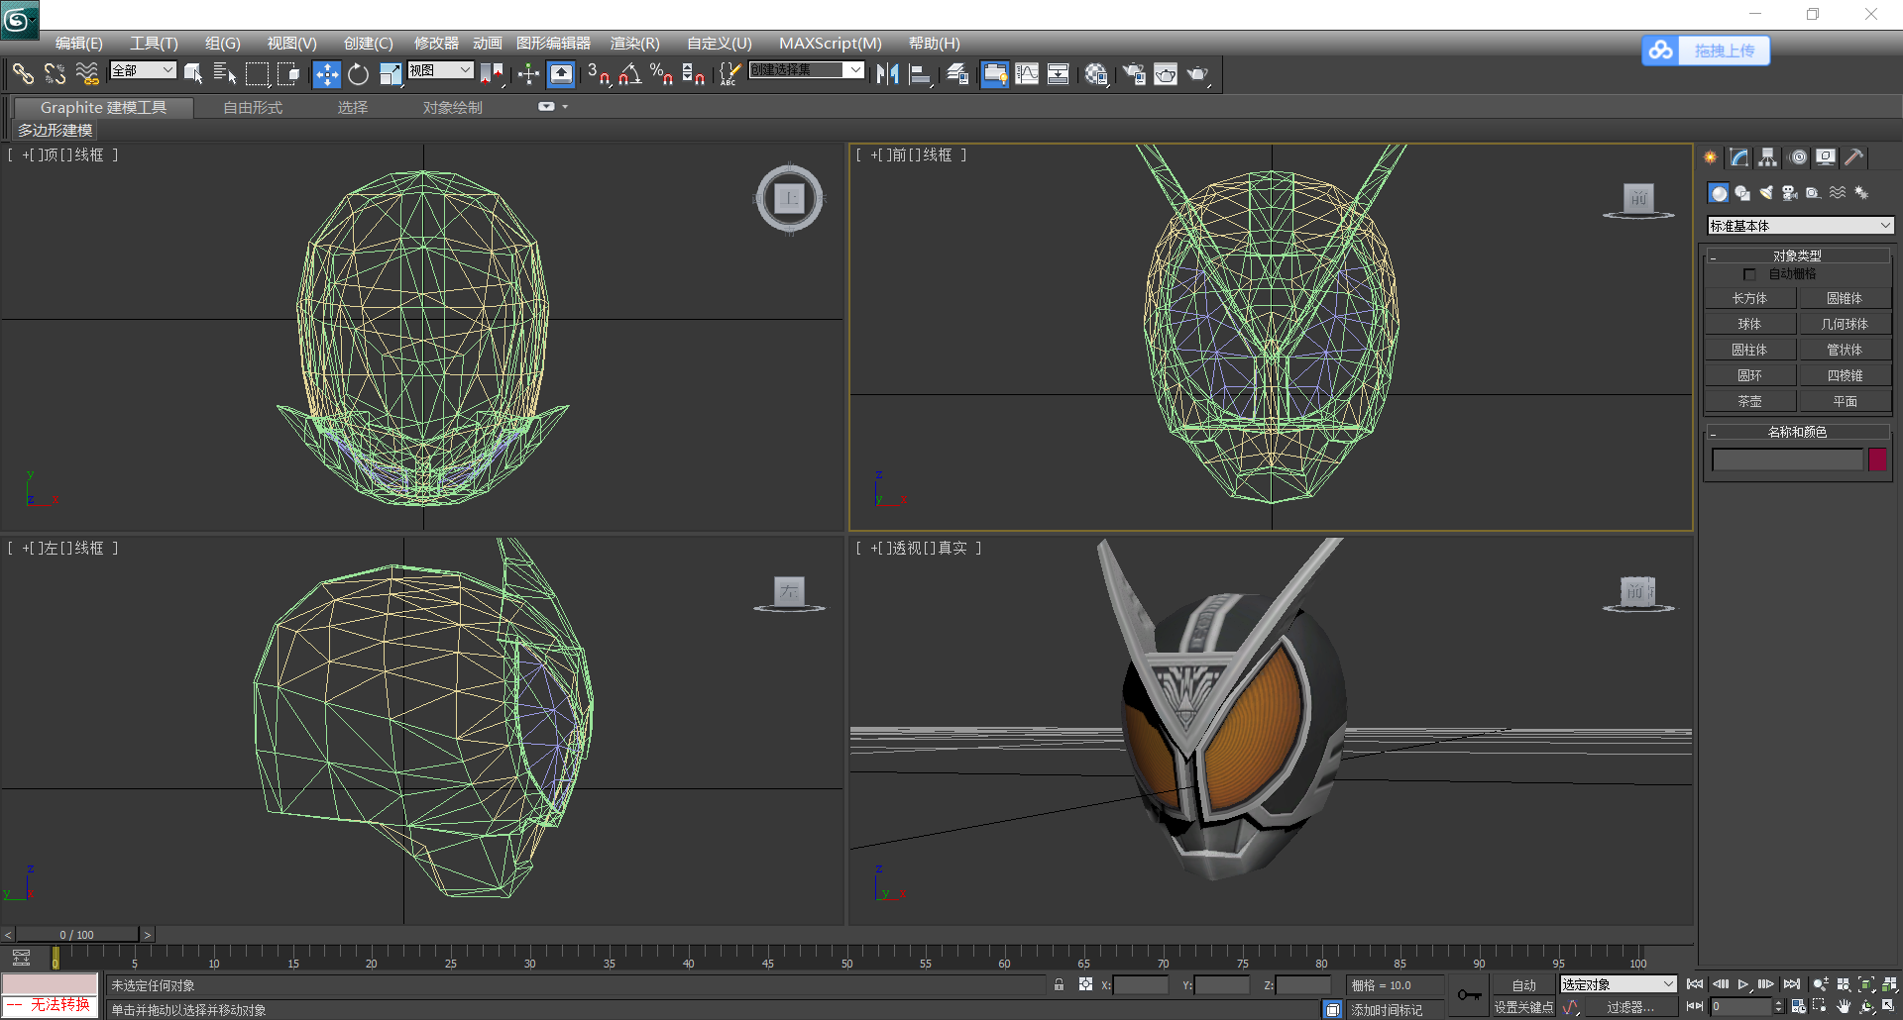The width and height of the screenshot is (1903, 1020).
Task: Create a 长方体 box primitive
Action: (x=1749, y=298)
